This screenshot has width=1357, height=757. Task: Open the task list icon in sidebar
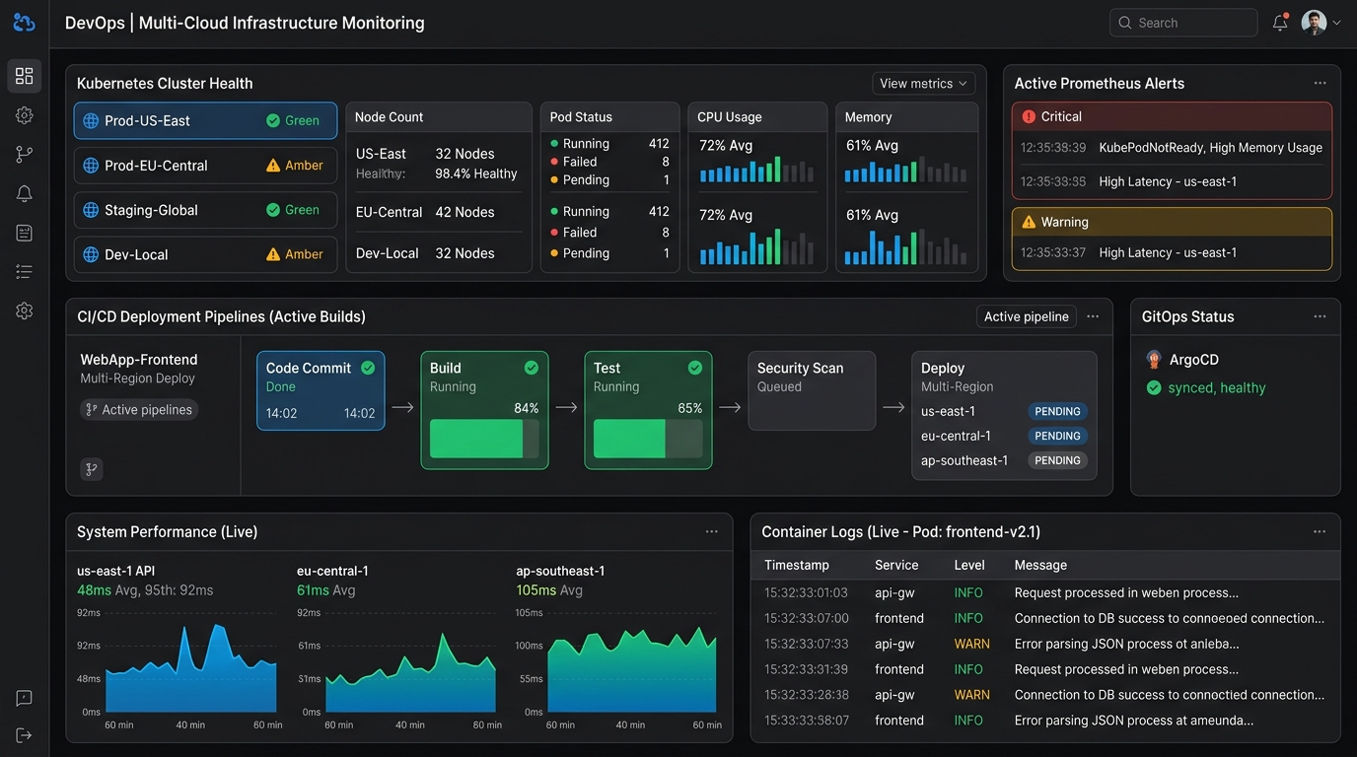(25, 272)
